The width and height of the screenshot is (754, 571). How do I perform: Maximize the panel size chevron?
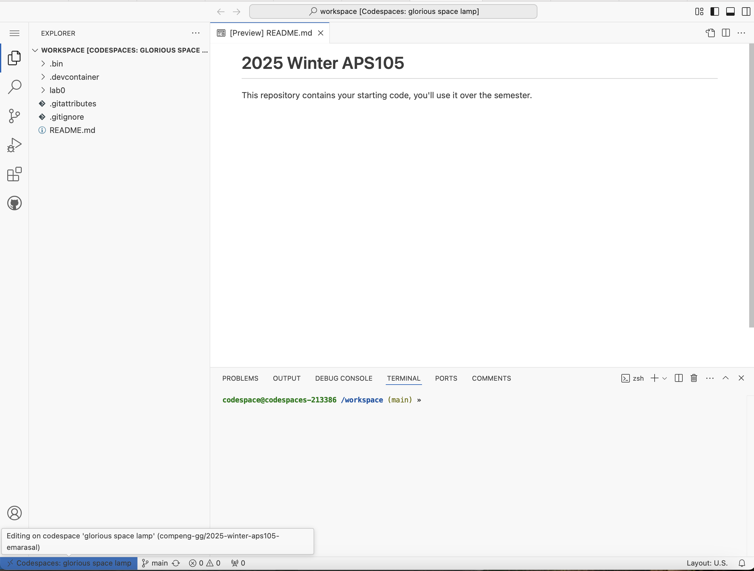(726, 378)
